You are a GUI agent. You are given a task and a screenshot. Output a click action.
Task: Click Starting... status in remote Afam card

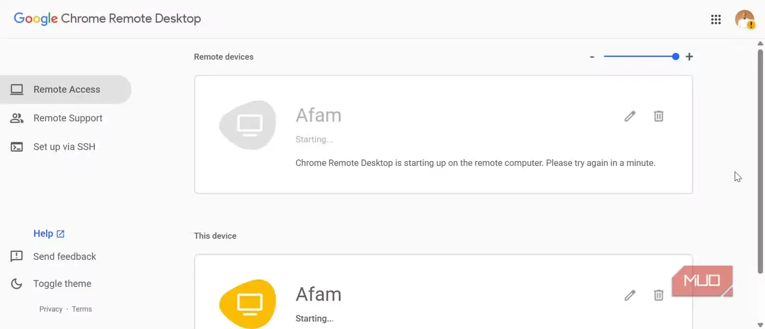coord(314,139)
